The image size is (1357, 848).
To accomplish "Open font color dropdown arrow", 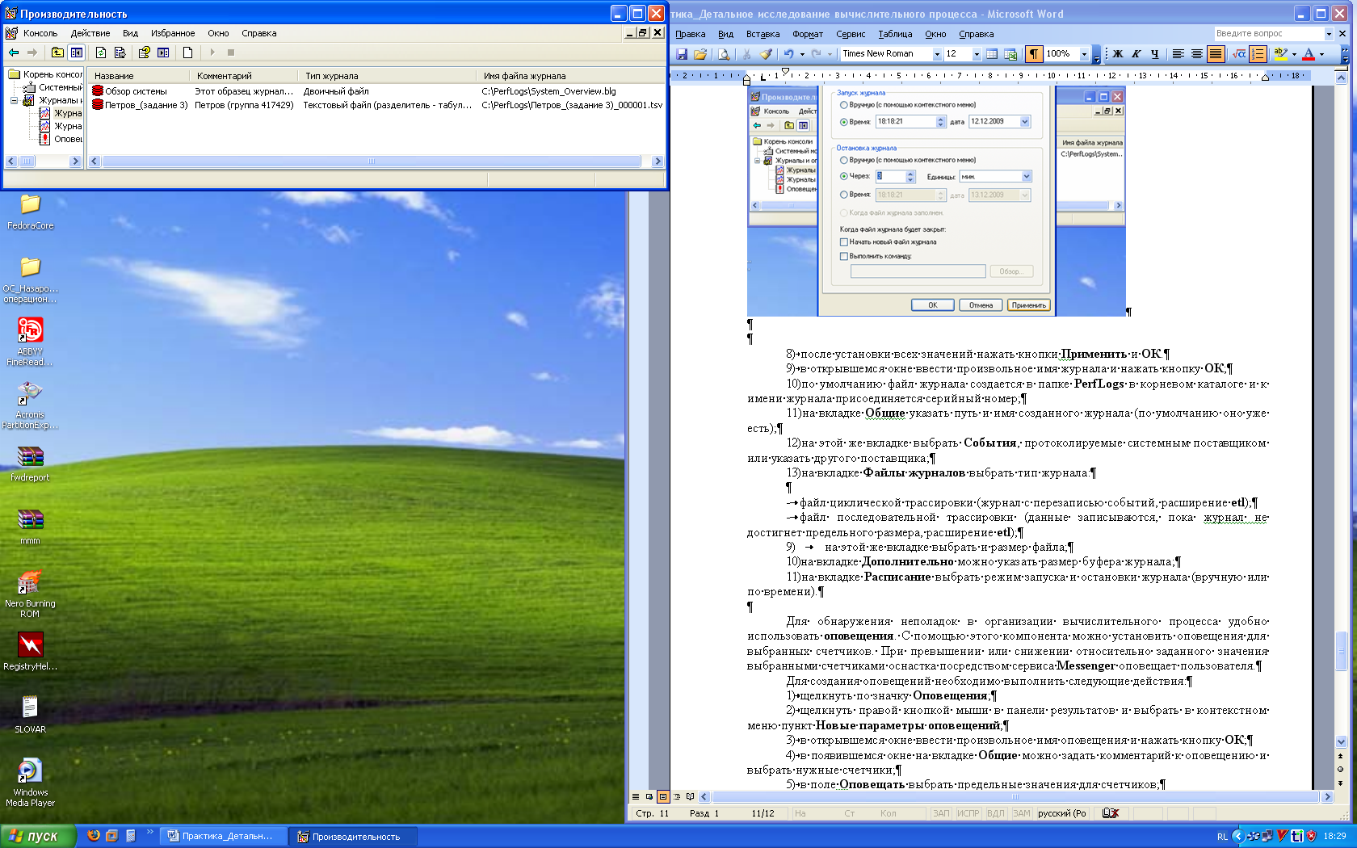I will point(1321,54).
